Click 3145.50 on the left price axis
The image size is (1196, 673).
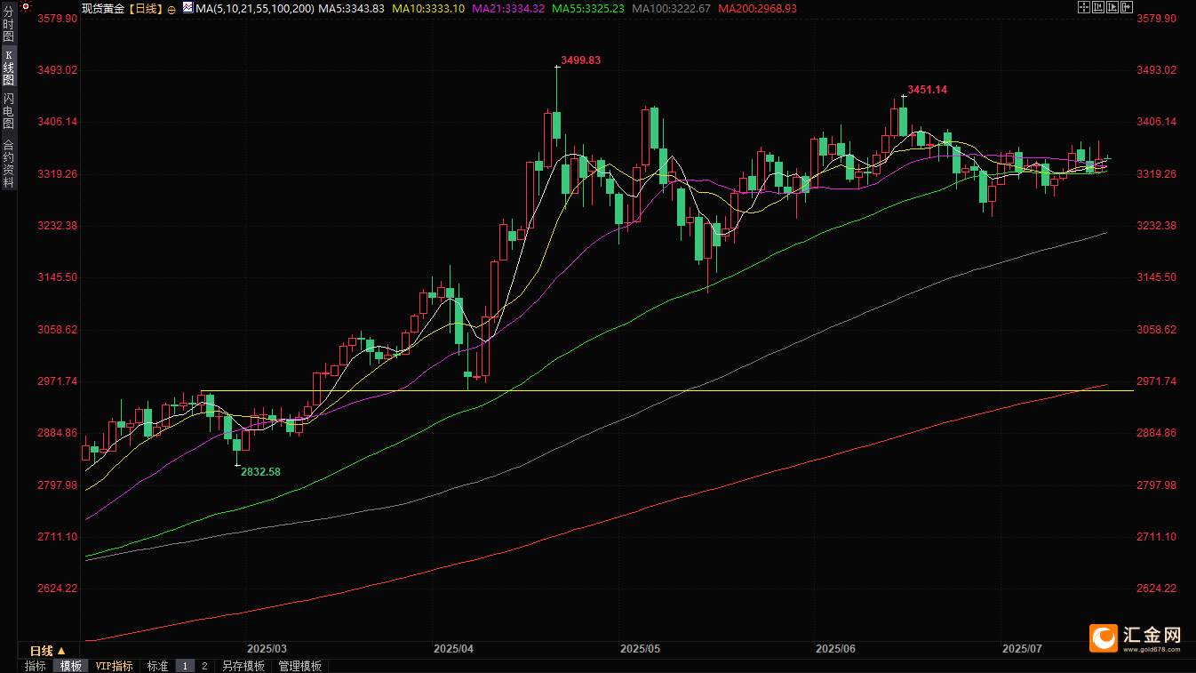tap(58, 277)
